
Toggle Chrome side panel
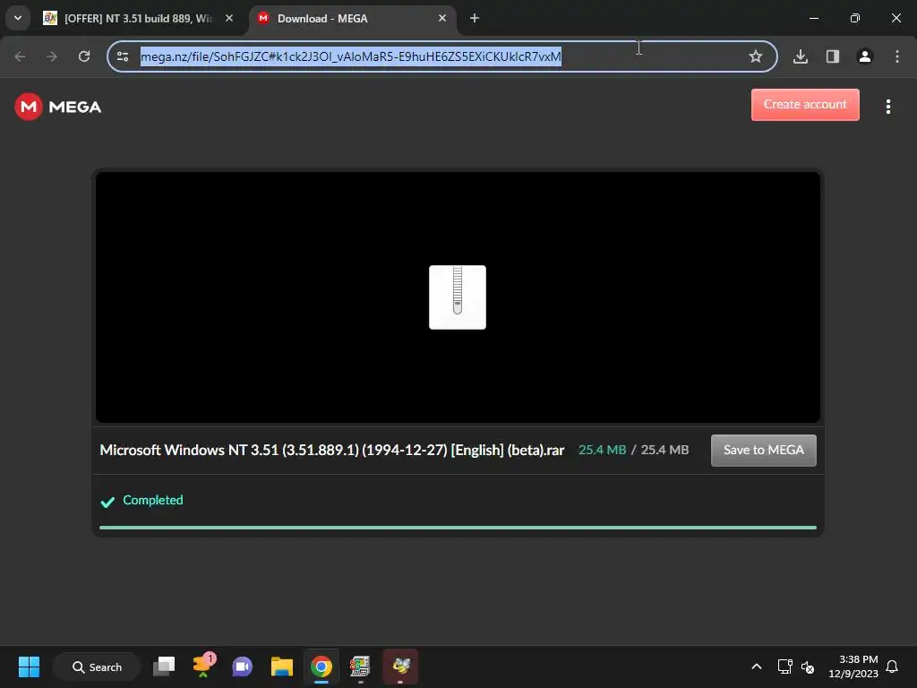833,56
